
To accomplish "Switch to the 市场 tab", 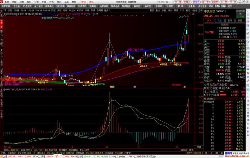I will coord(91,2).
